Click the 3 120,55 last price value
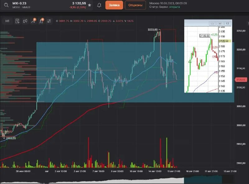This screenshot has width=249, height=184. tap(79, 3)
